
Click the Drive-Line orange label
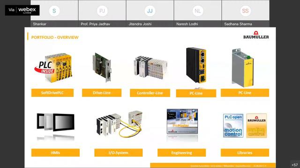102,93
